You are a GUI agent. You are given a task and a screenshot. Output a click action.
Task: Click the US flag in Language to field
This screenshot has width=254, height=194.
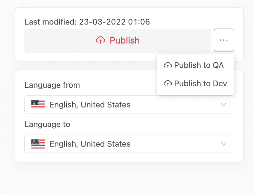point(37,144)
